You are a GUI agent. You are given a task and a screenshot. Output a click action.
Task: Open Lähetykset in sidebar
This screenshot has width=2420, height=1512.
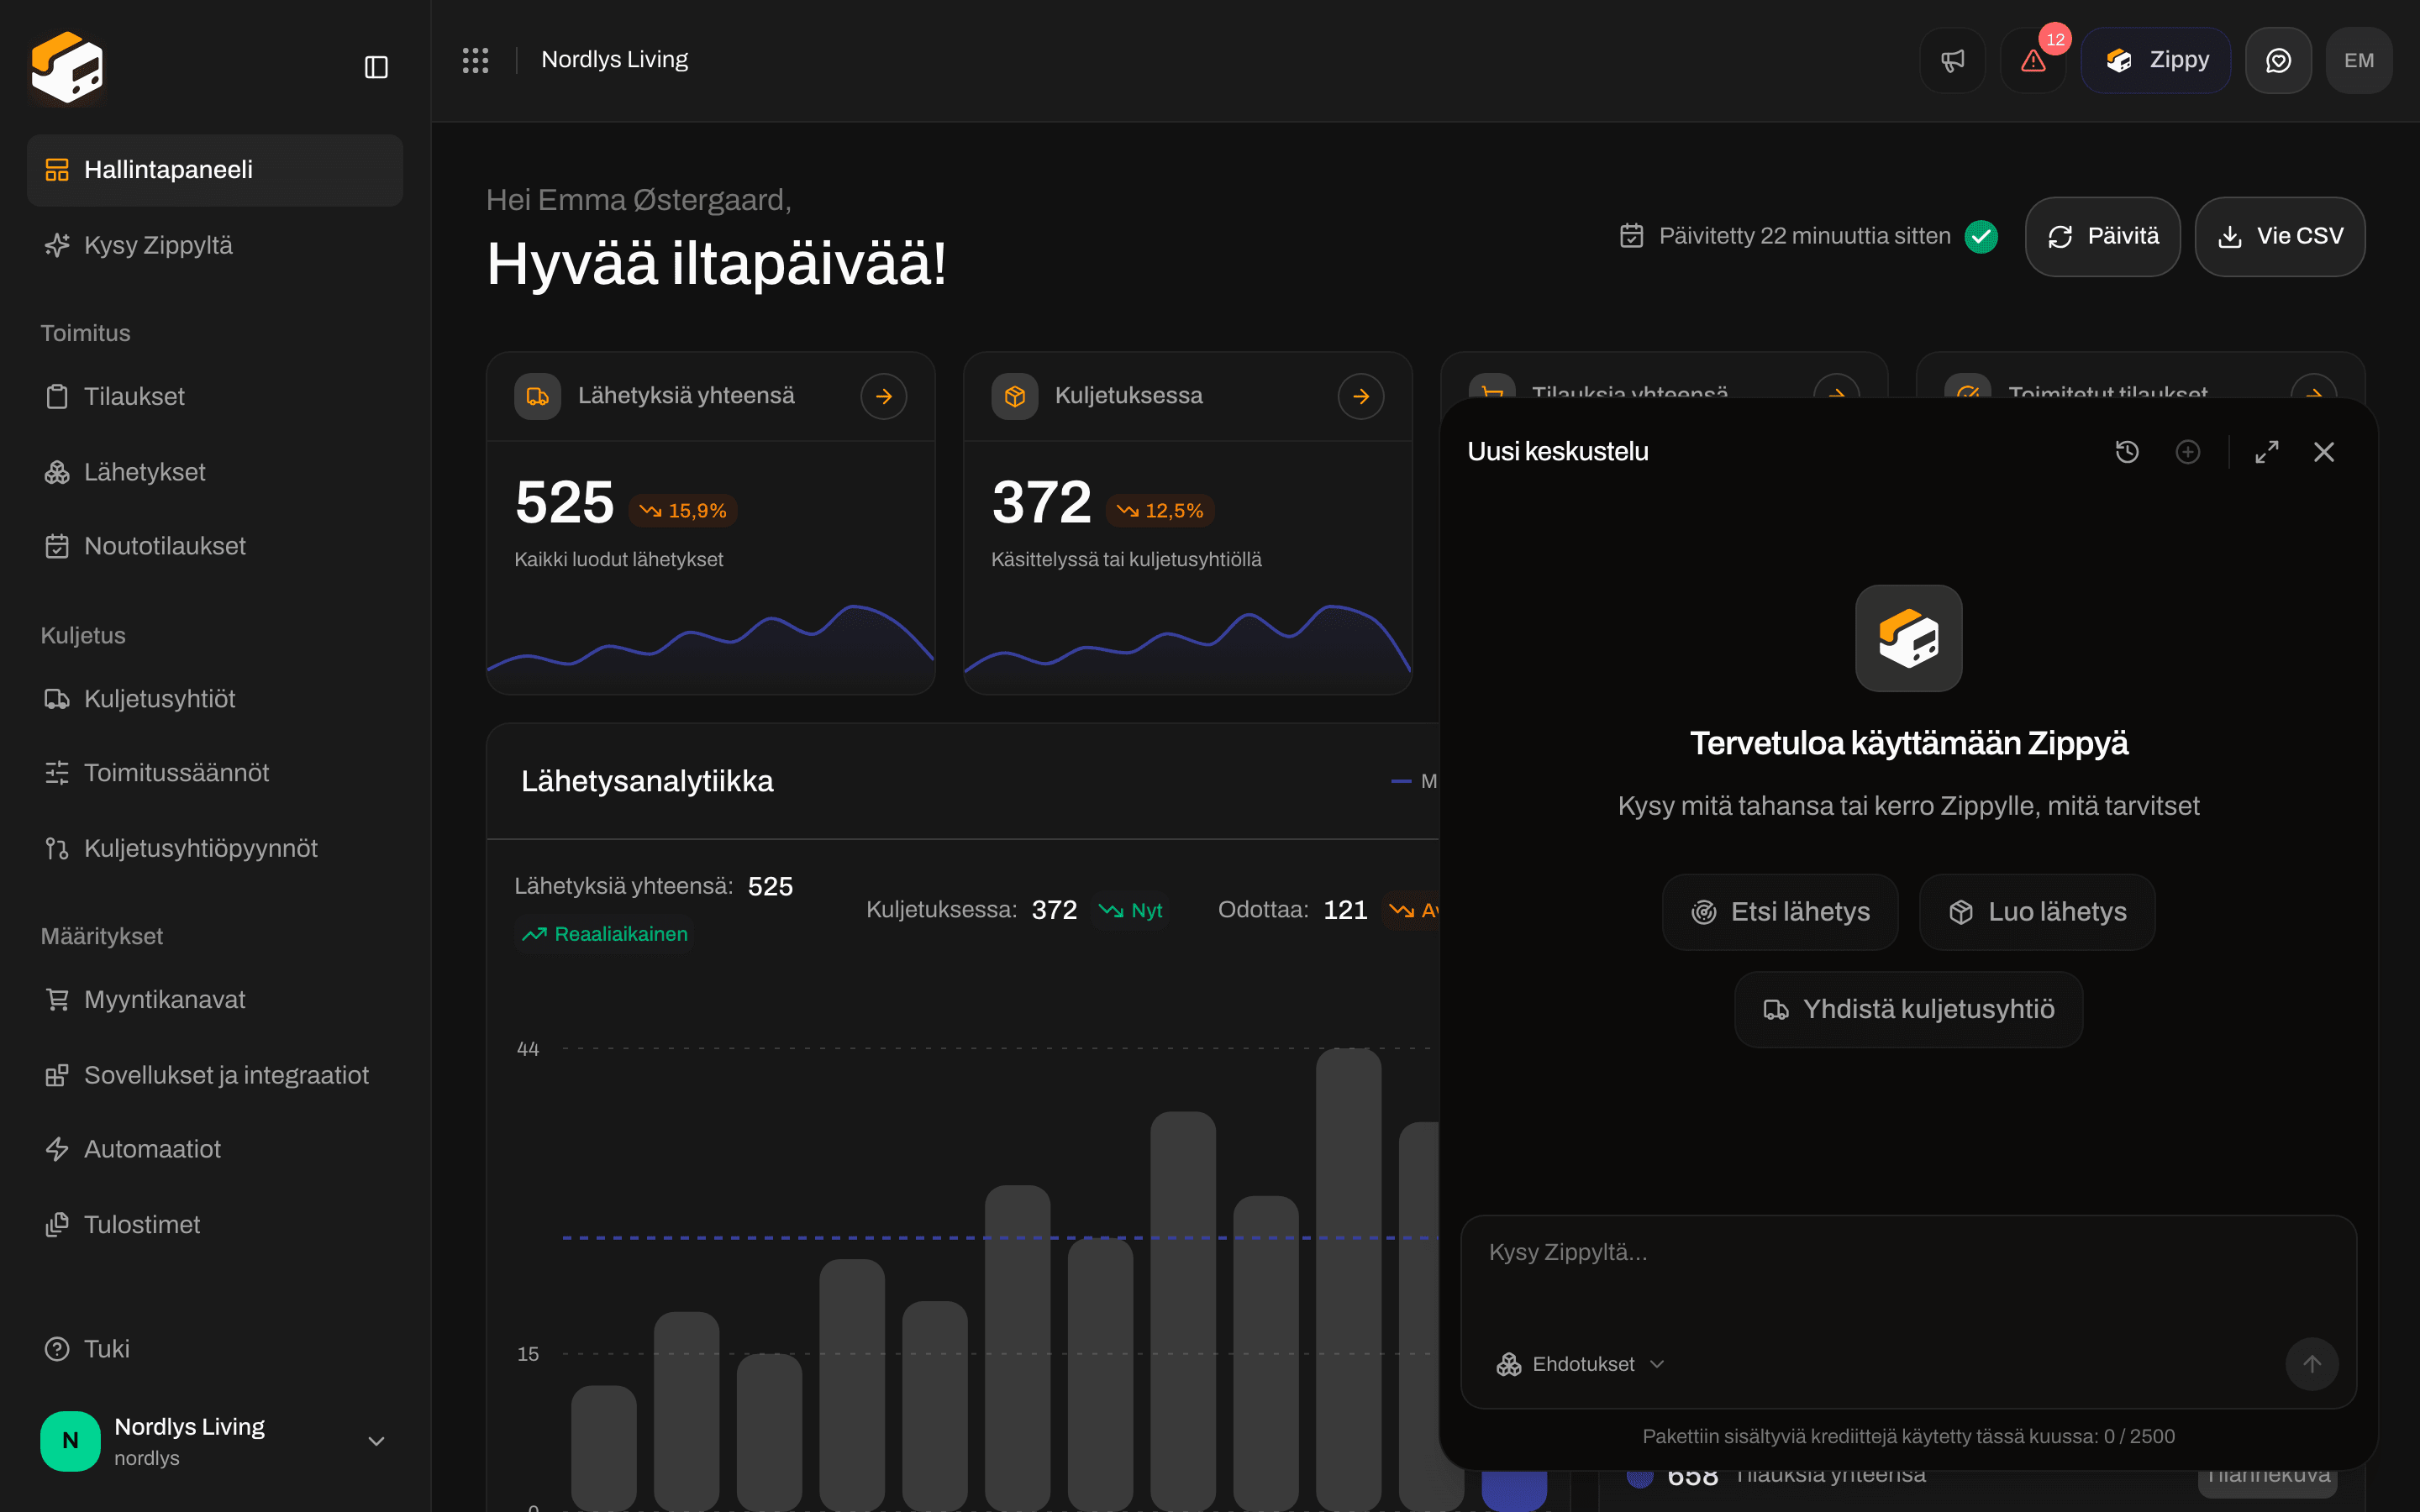(215, 472)
